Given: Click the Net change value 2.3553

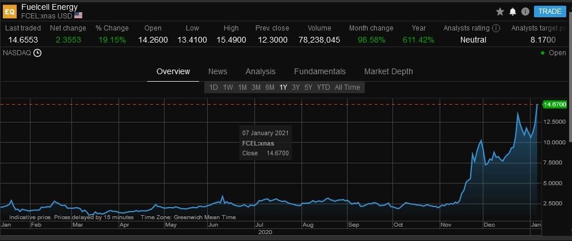Looking at the screenshot, I should point(68,40).
